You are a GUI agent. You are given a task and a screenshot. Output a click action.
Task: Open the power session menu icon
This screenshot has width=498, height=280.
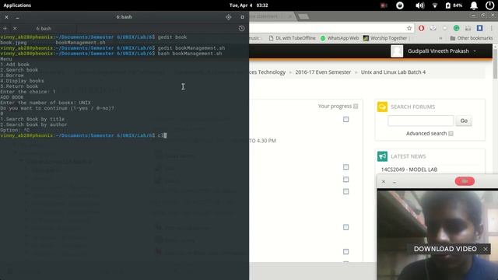pyautogui.click(x=489, y=5)
